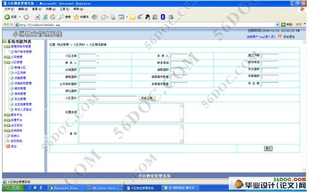Open the 设施类别管理 link in the sidebar

pos(23,83)
